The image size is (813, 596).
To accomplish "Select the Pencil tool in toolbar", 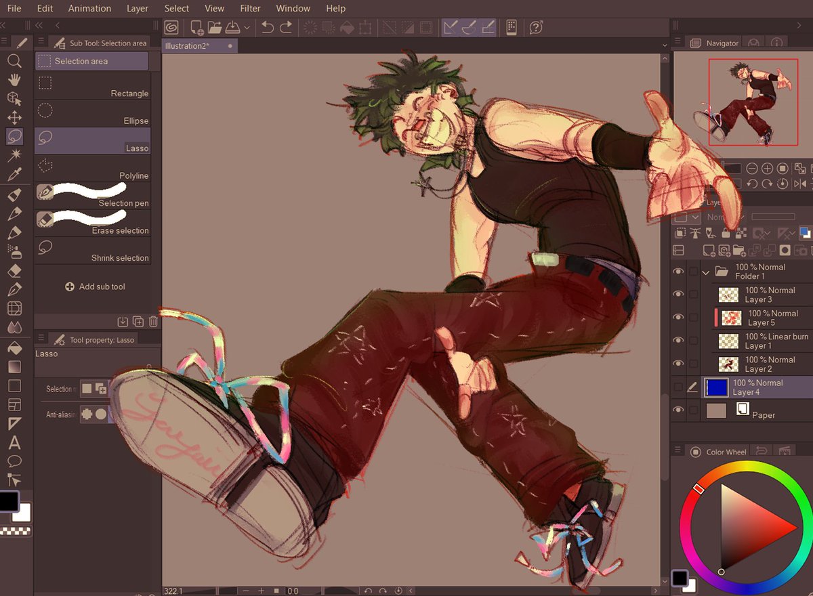I will point(14,215).
